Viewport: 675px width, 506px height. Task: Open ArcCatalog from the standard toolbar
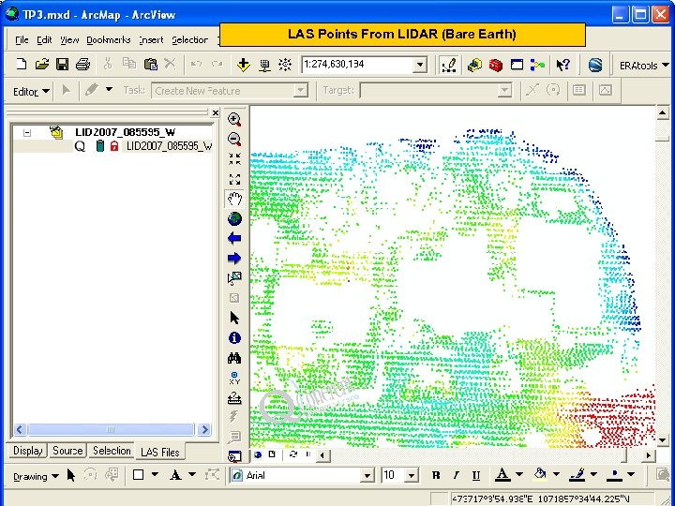pyautogui.click(x=474, y=65)
